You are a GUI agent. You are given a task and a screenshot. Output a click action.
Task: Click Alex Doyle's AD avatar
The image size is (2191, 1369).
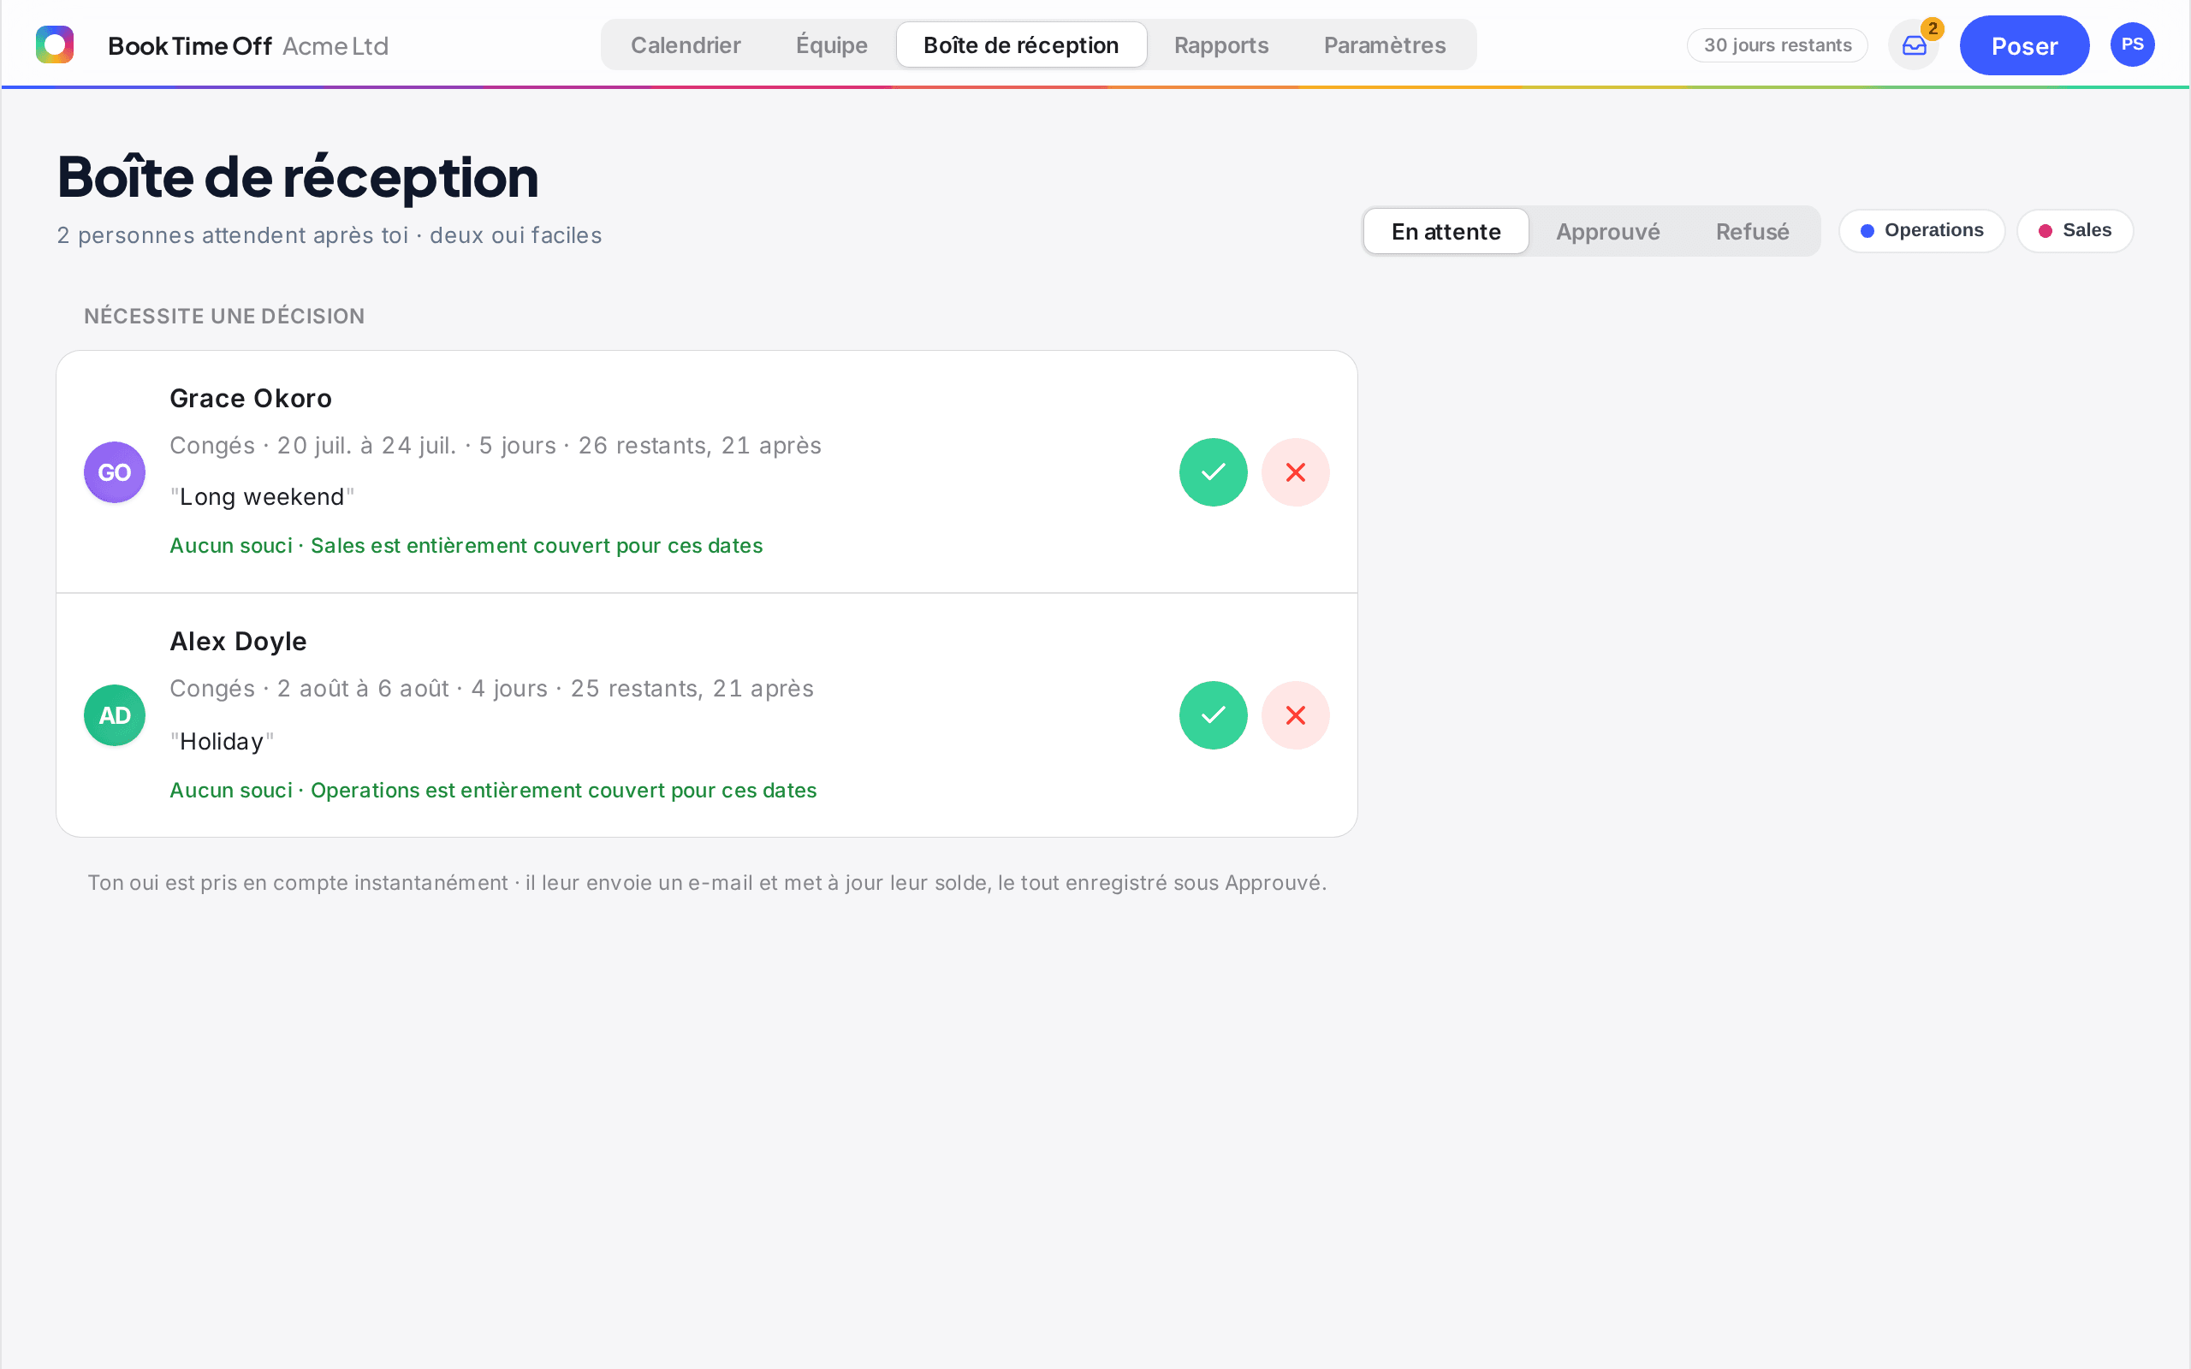[115, 715]
